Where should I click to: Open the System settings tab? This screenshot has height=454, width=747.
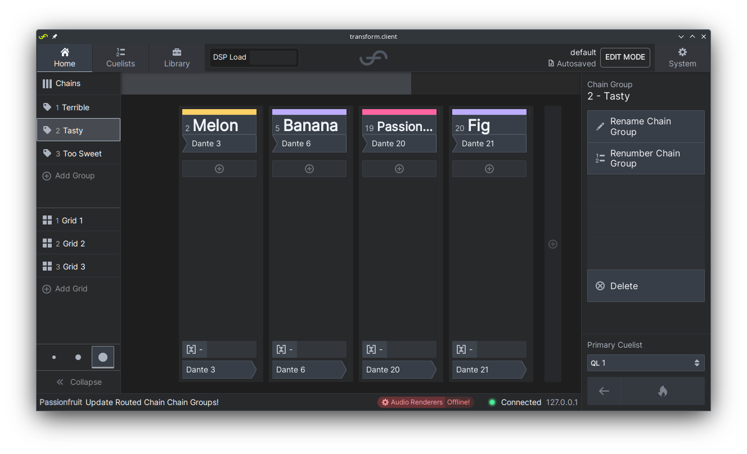pos(682,58)
